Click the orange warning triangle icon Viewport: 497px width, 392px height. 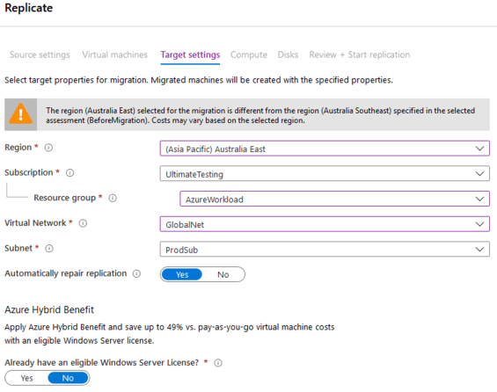click(x=20, y=114)
